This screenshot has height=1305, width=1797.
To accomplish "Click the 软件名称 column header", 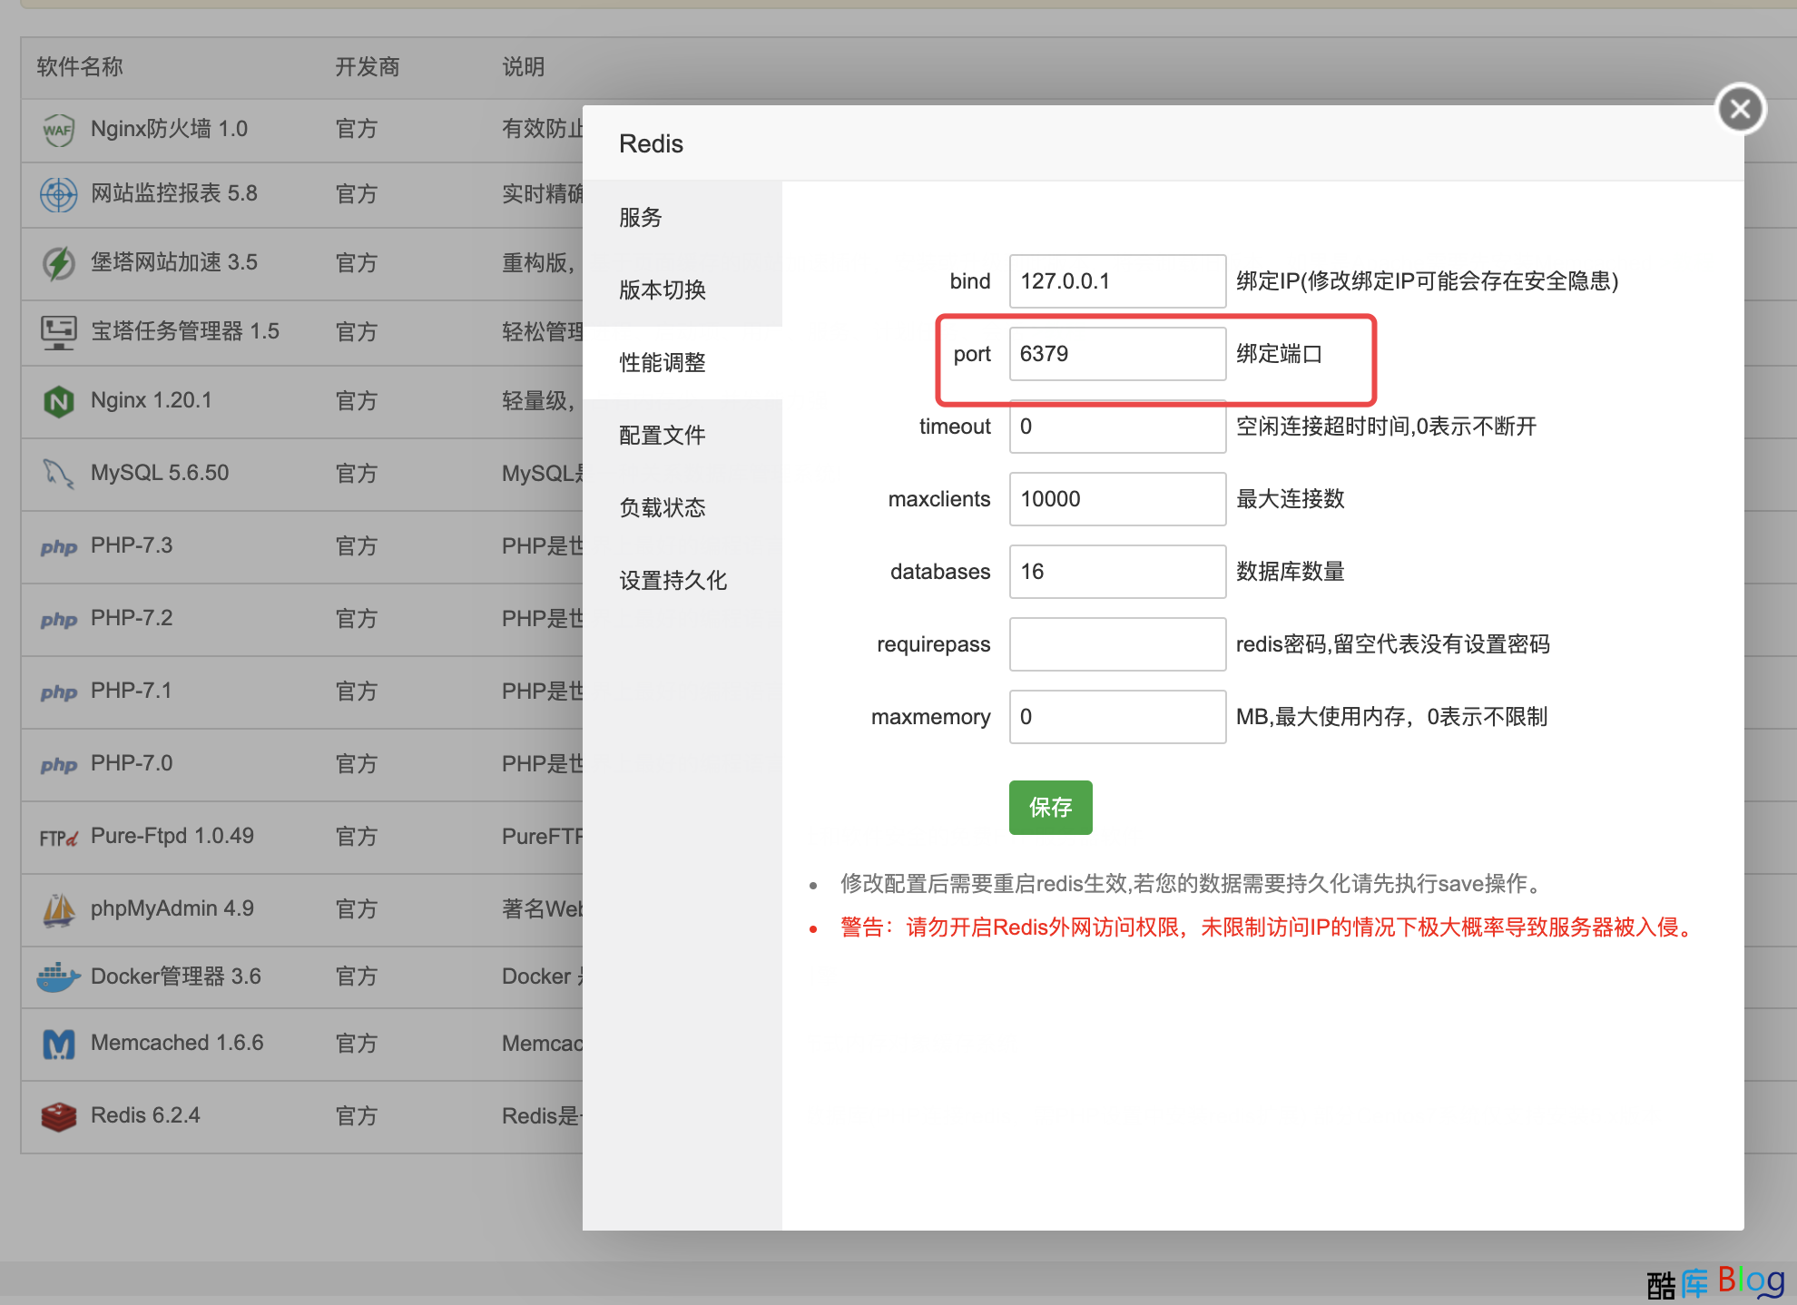I will [80, 67].
